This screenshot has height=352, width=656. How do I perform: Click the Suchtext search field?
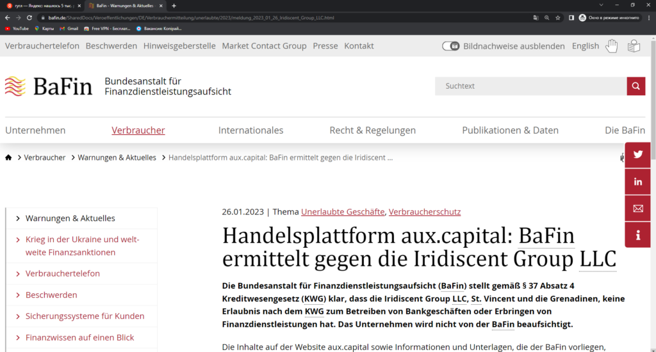pos(530,86)
